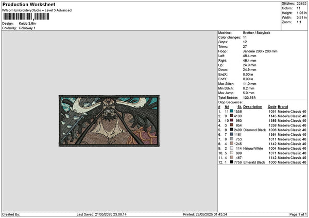Select the Emerald Black color swatch
The width and height of the screenshot is (309, 218).
coord(232,162)
